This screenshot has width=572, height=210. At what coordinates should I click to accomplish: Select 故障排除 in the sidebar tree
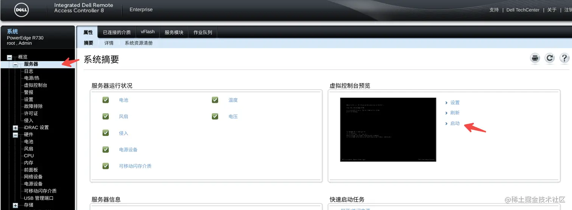point(33,107)
